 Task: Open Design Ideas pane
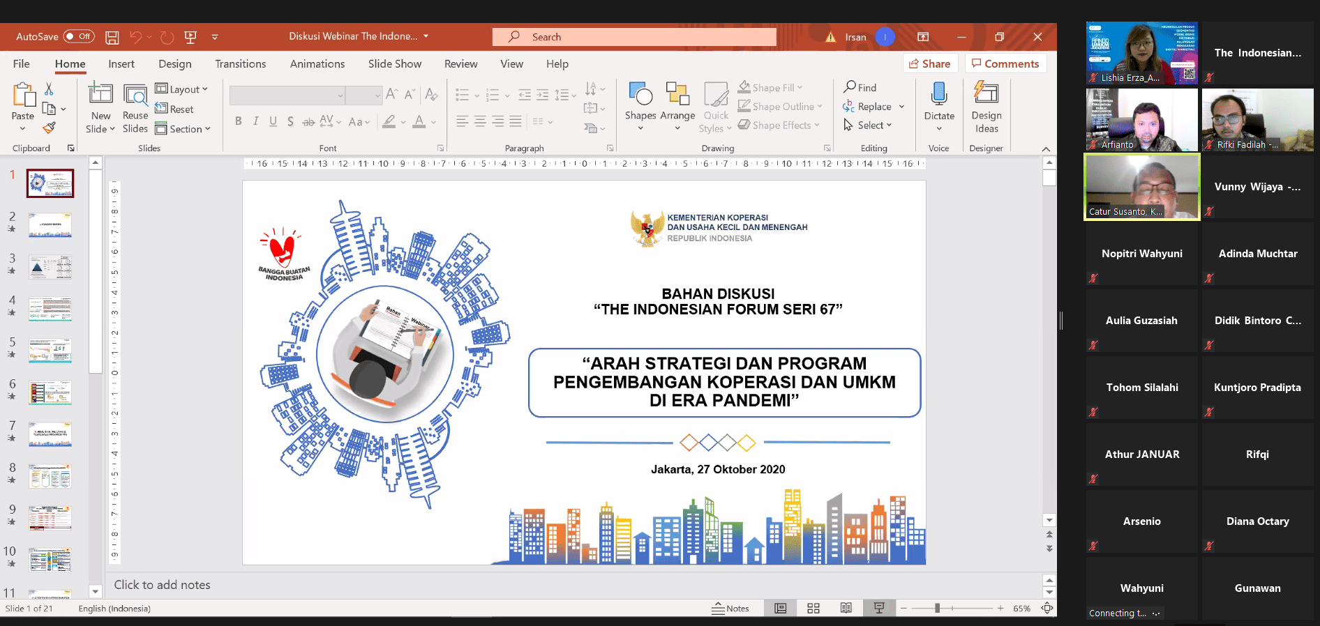click(987, 107)
